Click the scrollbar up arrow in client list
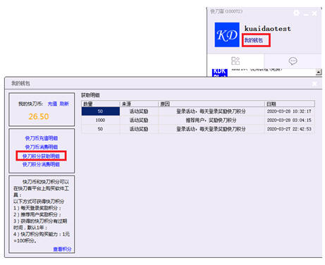 click(319, 72)
